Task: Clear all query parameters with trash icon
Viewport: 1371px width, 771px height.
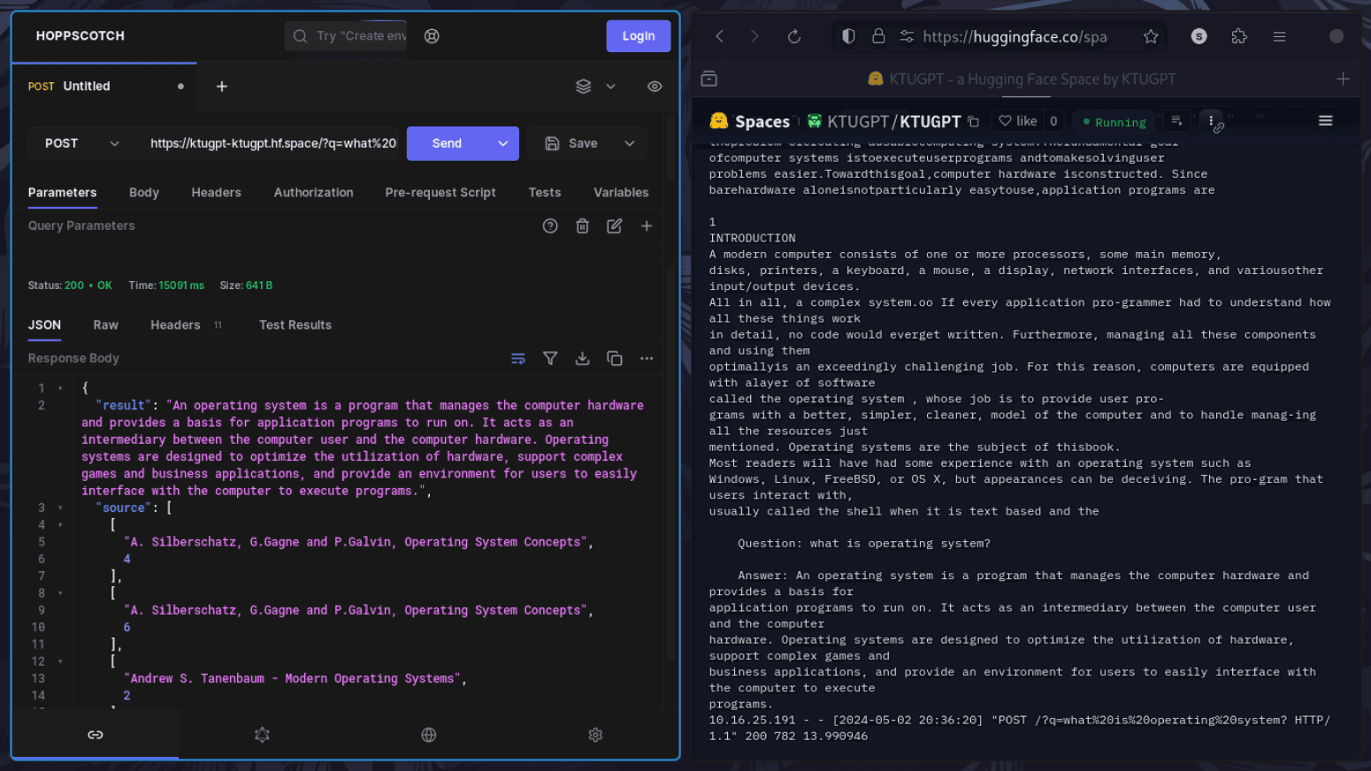Action: (x=582, y=226)
